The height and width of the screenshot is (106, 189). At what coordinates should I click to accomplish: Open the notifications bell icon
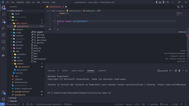(x=186, y=104)
